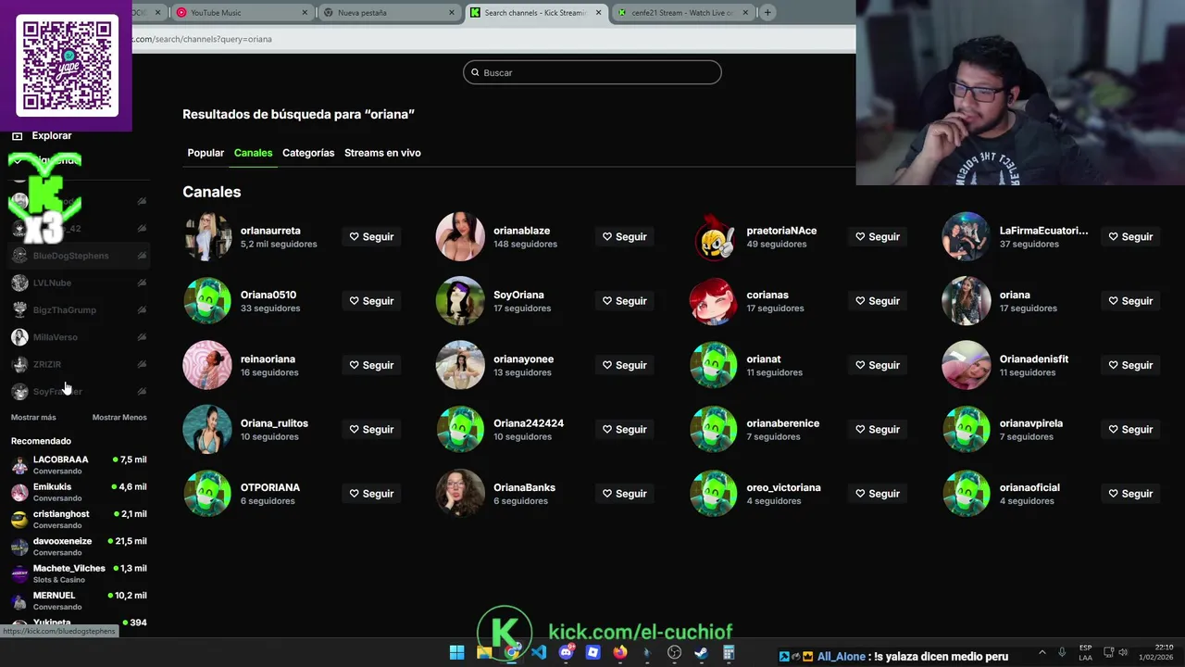Open Oriana0510 default green avatar
This screenshot has height=667, width=1185.
[x=207, y=301]
